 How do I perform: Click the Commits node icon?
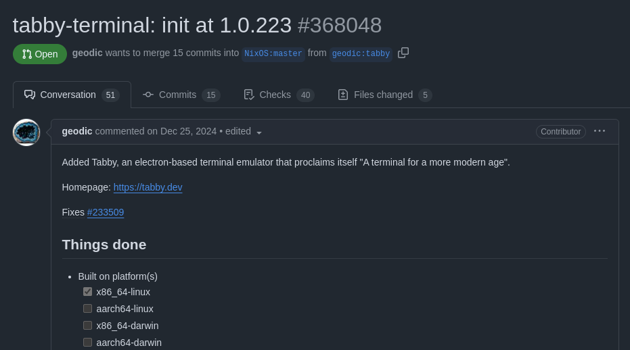click(x=148, y=95)
